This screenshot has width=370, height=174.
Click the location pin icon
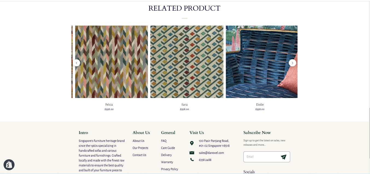192,143
